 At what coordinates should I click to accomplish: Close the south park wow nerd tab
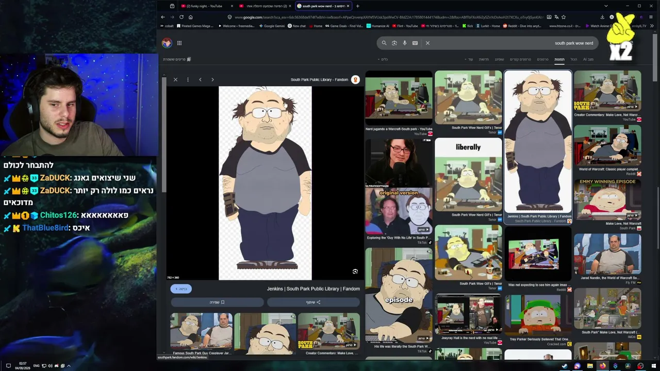pyautogui.click(x=348, y=6)
